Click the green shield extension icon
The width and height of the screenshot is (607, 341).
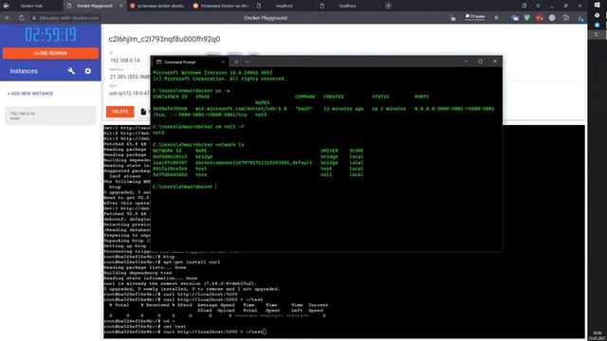pyautogui.click(x=527, y=18)
